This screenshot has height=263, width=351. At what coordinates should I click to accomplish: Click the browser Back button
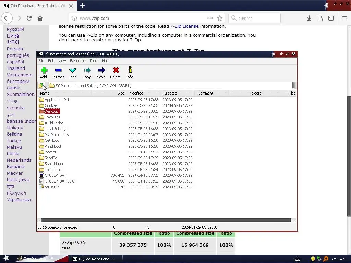(7, 18)
